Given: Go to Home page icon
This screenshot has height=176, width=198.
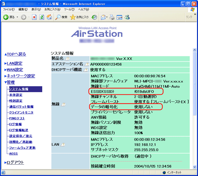Looking at the screenshot, I should (x=49, y=17).
